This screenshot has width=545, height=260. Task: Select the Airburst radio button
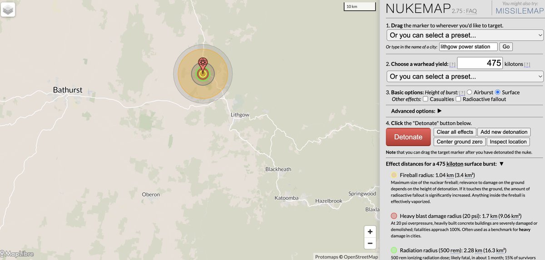click(470, 92)
